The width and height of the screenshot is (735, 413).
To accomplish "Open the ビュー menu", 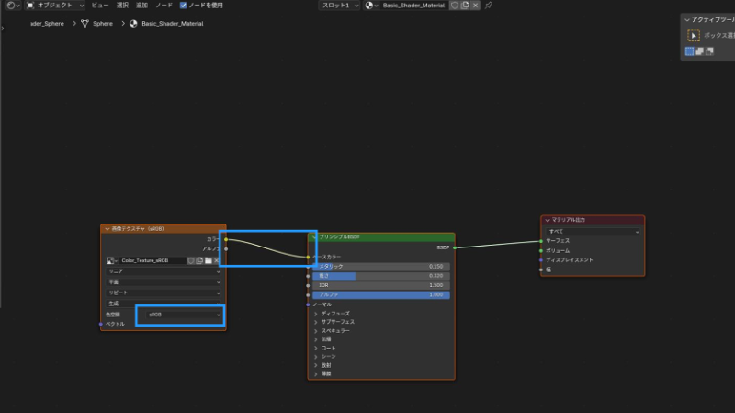I will (100, 6).
